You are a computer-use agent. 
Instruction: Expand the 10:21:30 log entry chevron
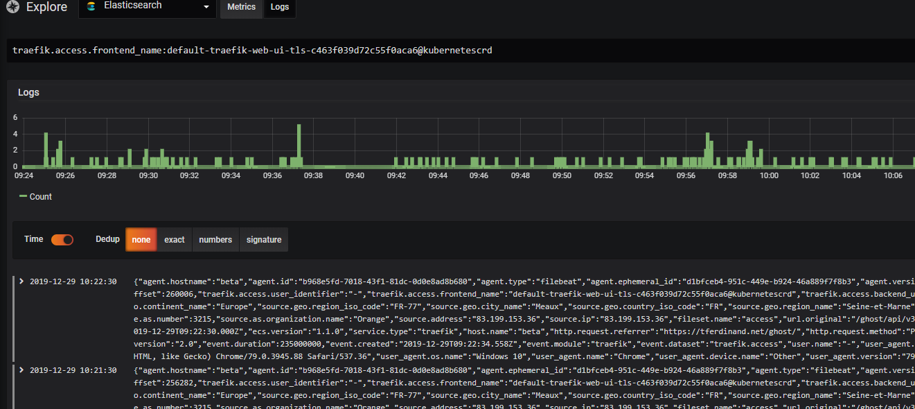21,371
